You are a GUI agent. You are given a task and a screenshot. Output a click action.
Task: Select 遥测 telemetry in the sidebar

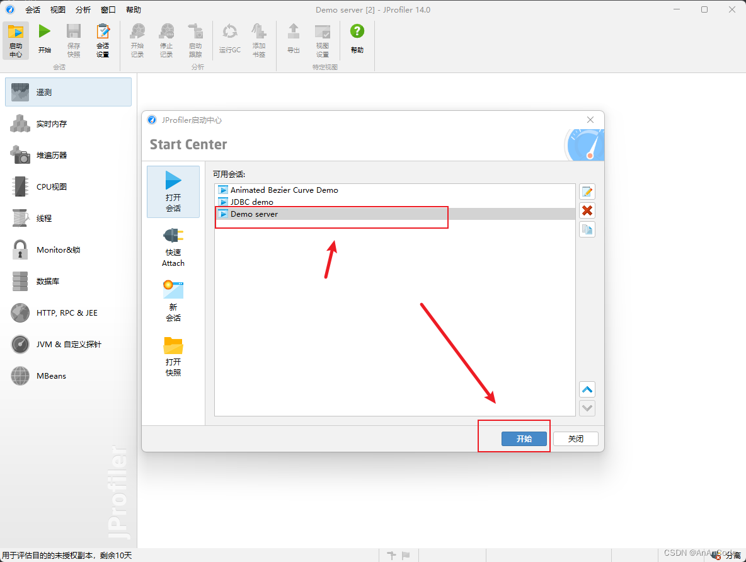(x=69, y=92)
